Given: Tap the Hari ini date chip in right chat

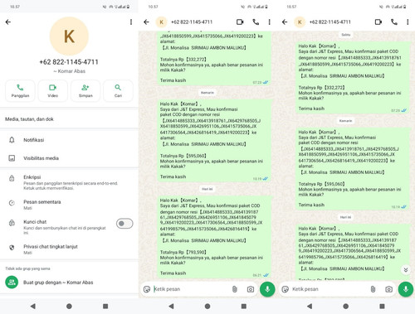Looking at the screenshot, I should 345,217.
